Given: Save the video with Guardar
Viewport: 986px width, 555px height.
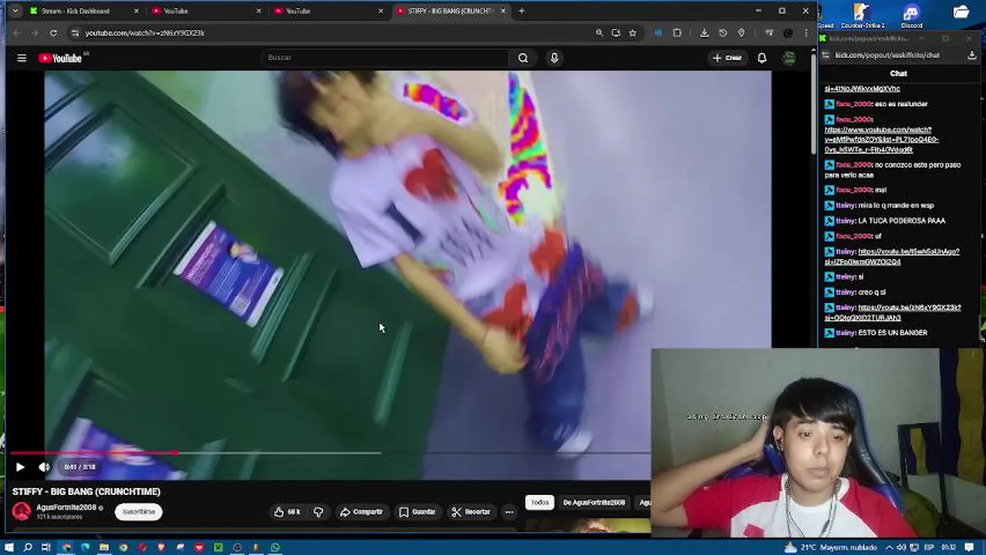Looking at the screenshot, I should click(x=417, y=512).
